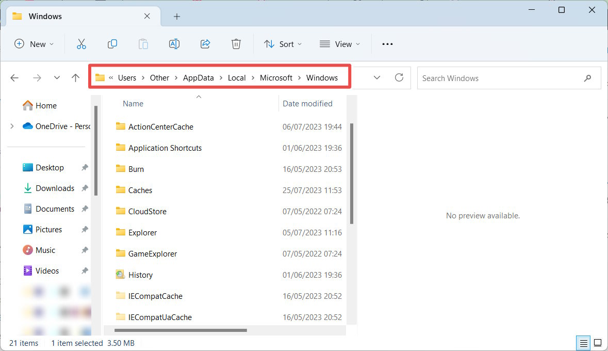Screen dimensions: 608x351
Task: Expand the OneDrive sidebar entry
Action: point(11,126)
